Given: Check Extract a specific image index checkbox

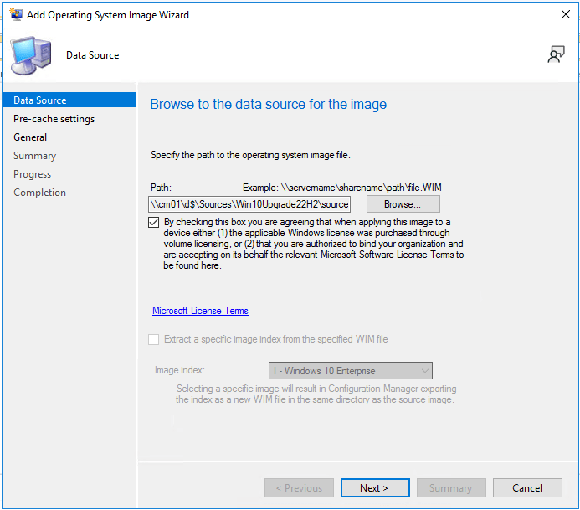Looking at the screenshot, I should click(153, 339).
